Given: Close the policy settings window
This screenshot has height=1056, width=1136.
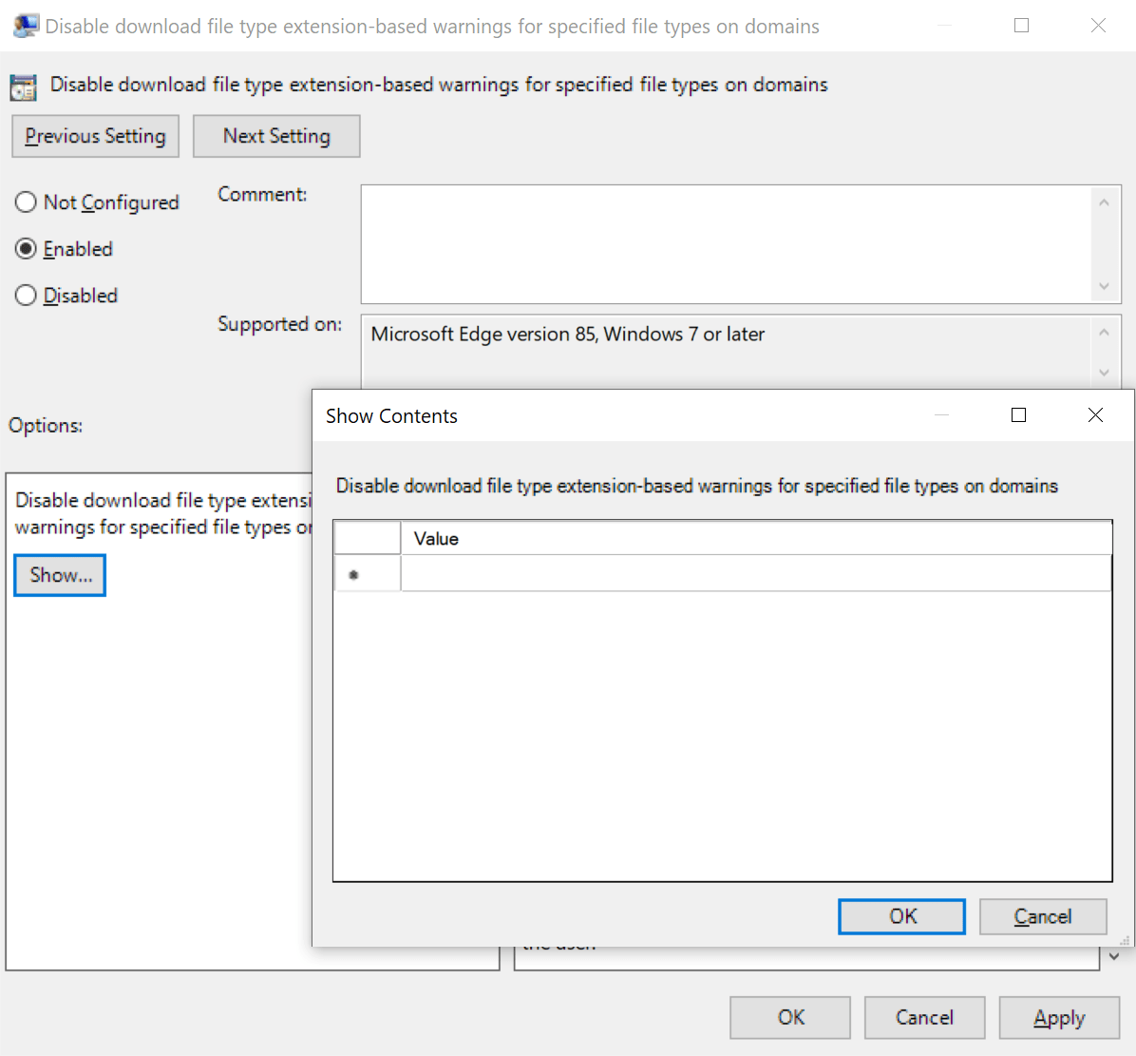Looking at the screenshot, I should (x=1098, y=26).
